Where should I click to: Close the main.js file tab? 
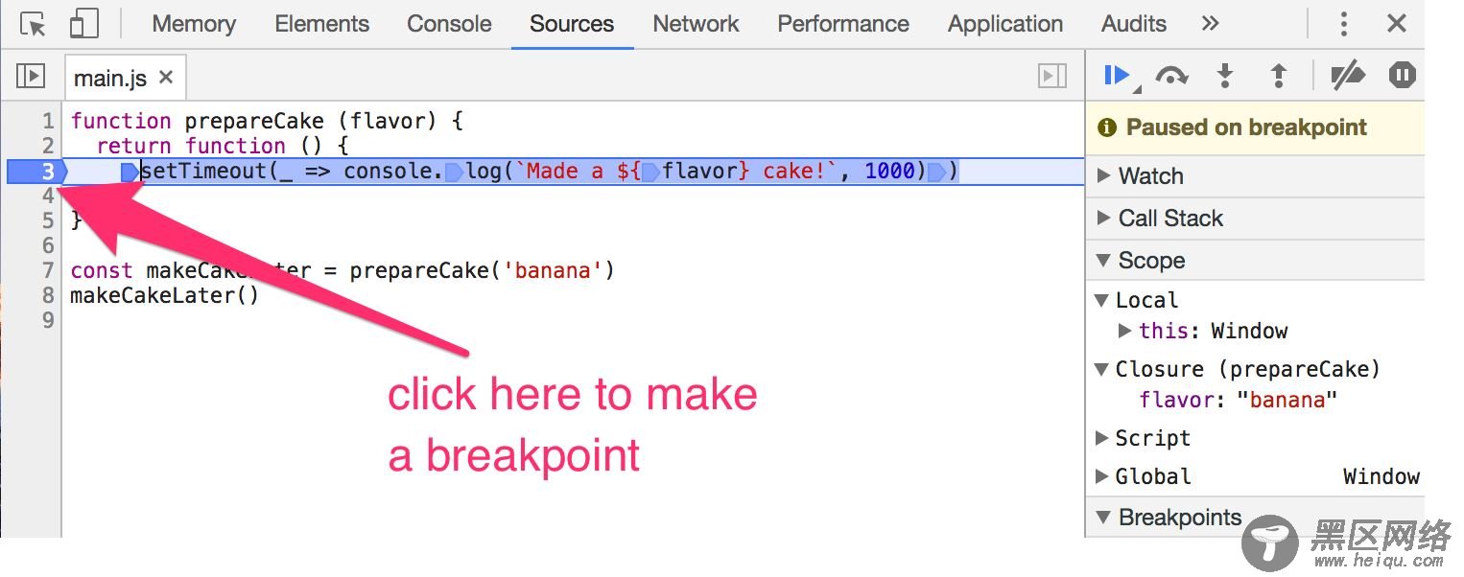coord(166,77)
